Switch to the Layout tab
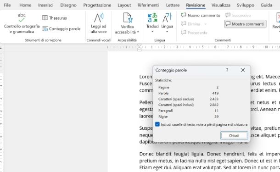The height and width of the screenshot is (172, 280). tap(124, 5)
